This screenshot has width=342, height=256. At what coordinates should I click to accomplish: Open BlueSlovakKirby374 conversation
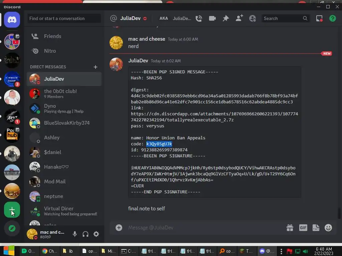pos(64,123)
